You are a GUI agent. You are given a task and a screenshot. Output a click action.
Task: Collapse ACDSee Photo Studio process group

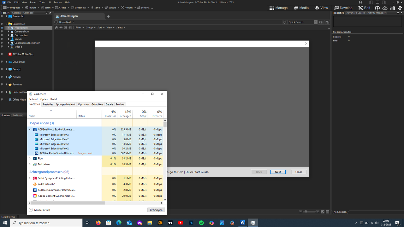point(30,129)
